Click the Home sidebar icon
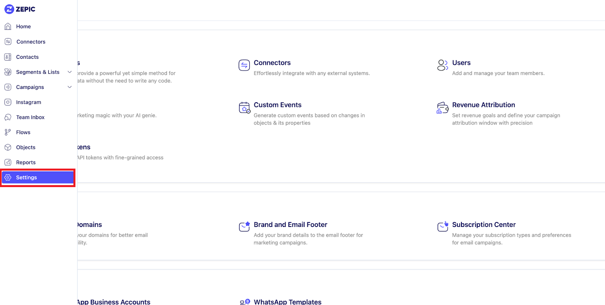Image resolution: width=605 pixels, height=305 pixels. click(8, 27)
